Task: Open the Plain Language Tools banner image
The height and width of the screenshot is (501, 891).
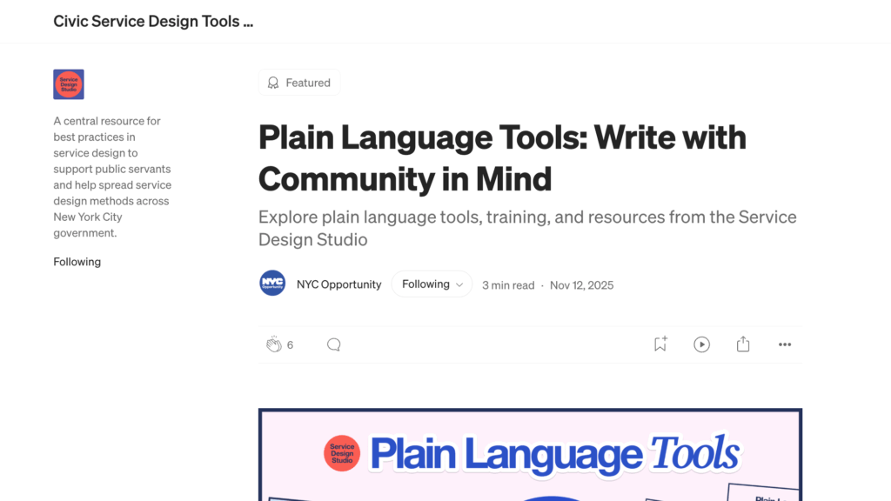Action: 530,454
